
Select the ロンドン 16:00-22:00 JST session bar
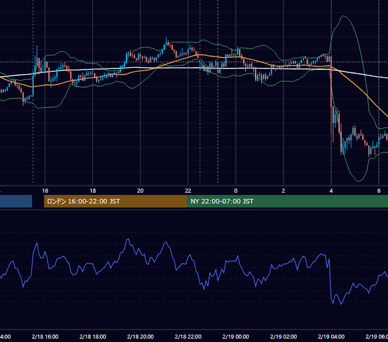point(115,201)
